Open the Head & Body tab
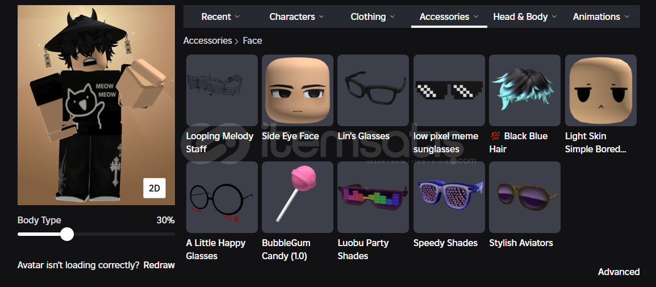 coord(525,16)
